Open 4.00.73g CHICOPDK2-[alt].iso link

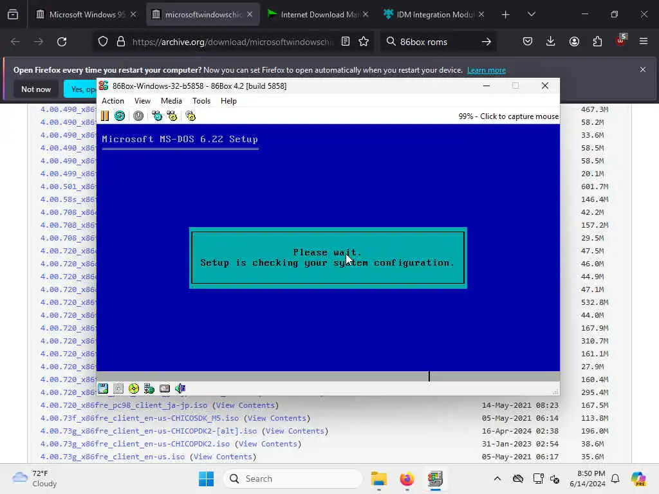pos(149,431)
